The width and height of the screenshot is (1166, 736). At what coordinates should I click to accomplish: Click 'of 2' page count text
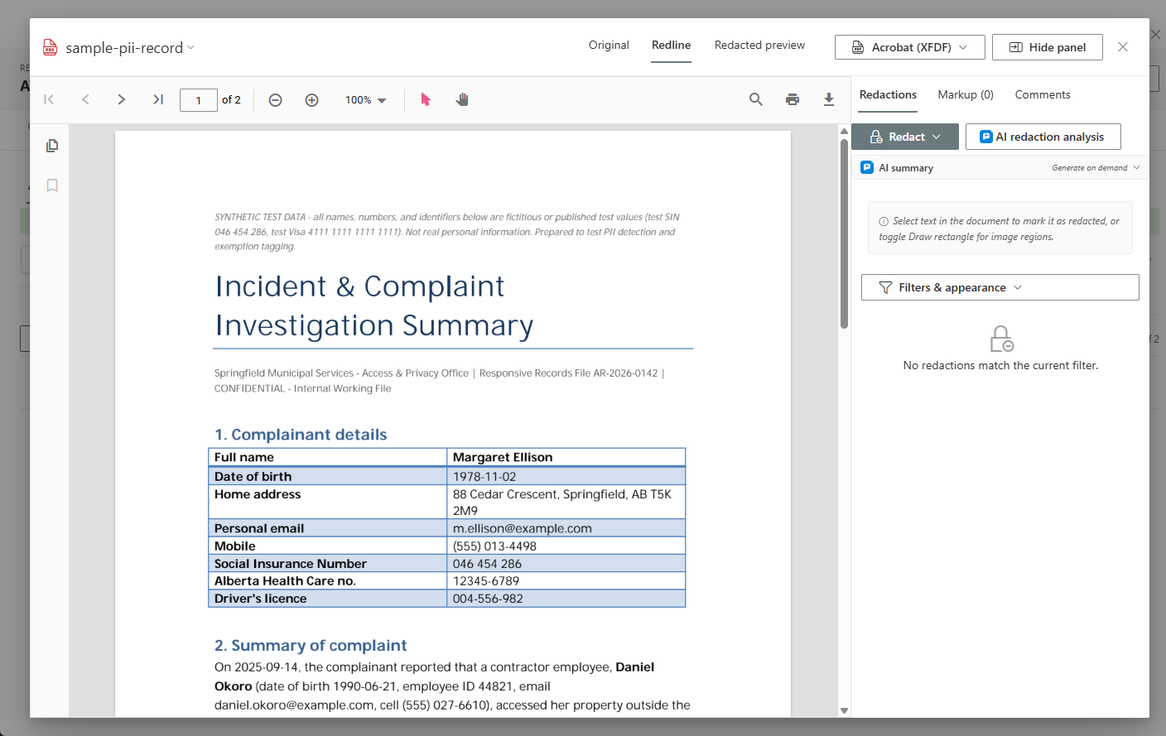click(231, 100)
